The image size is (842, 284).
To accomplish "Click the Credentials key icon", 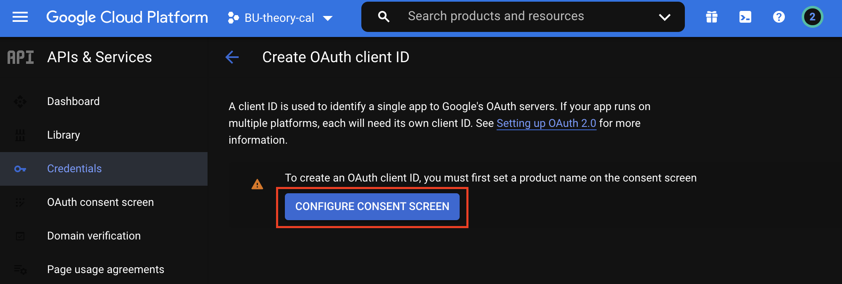I will click(20, 169).
